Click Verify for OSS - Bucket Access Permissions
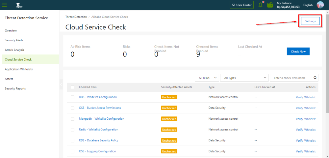329x158 pixels. (299, 108)
